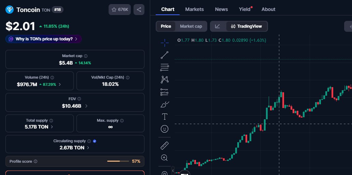Switch chart to Market cap view
The height and width of the screenshot is (175, 352).
[191, 26]
